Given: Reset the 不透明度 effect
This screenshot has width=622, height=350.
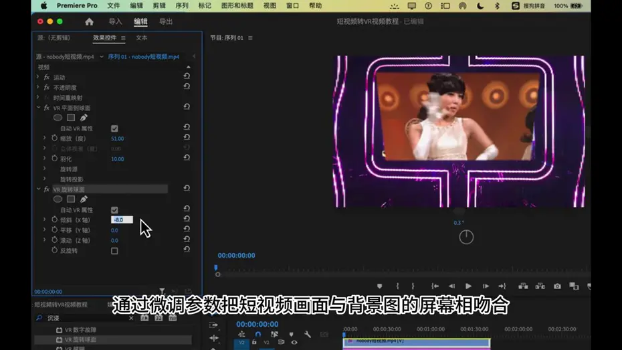Looking at the screenshot, I should [187, 86].
